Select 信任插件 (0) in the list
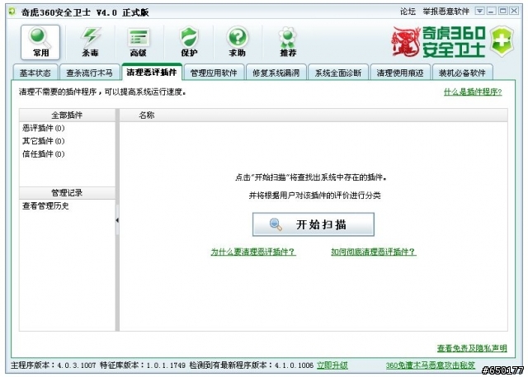This screenshot has height=377, width=528. 44,154
